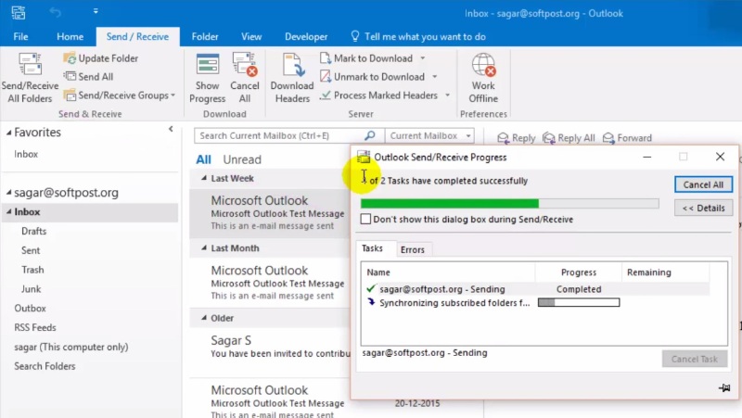This screenshot has width=742, height=418.
Task: Click the Send All icon
Action: [x=70, y=76]
